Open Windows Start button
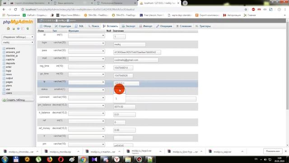This screenshot has height=163, width=289. (x=5, y=159)
